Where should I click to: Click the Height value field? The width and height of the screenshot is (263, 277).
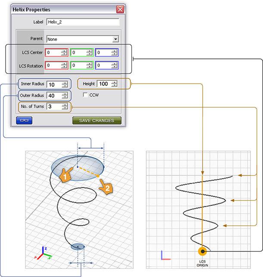point(105,84)
